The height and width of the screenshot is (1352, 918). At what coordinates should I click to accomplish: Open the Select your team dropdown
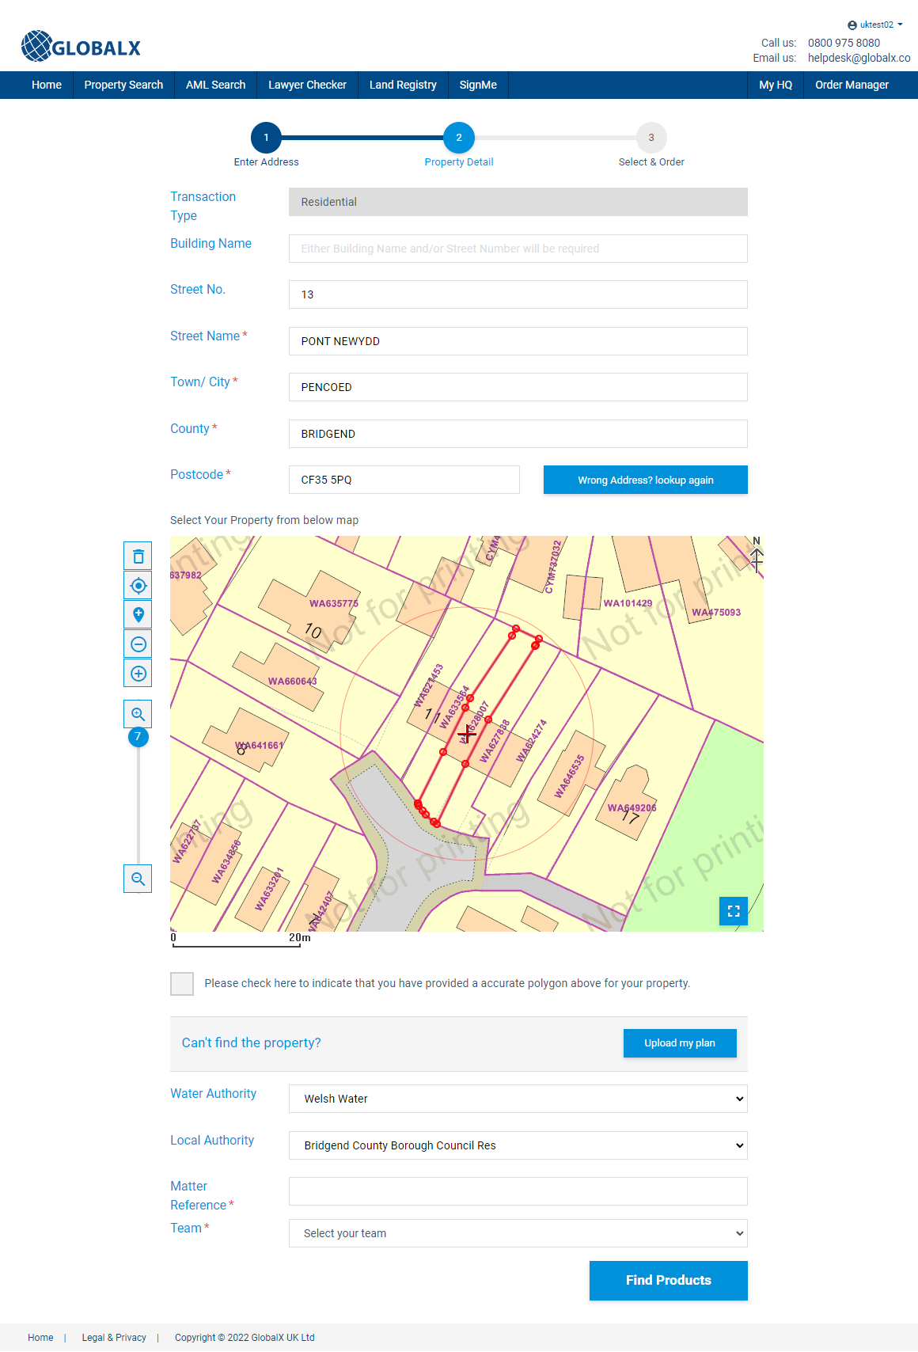(x=518, y=1233)
